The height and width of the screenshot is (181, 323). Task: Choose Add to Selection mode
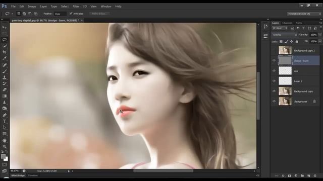point(24,14)
